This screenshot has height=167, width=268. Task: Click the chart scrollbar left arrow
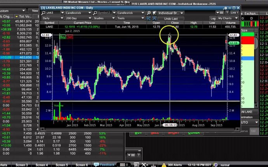pyautogui.click(x=42, y=129)
